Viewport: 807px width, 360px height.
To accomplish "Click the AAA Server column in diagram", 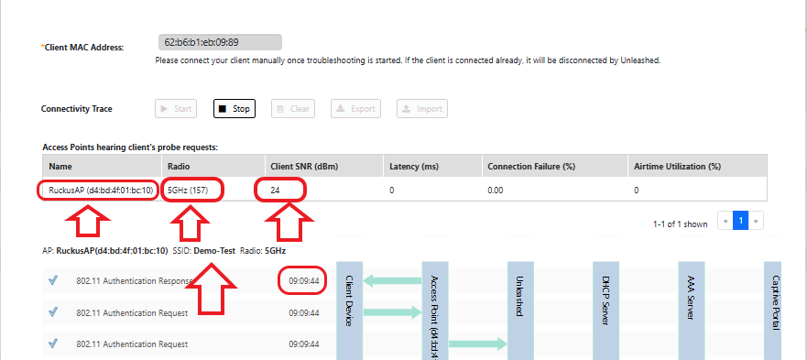I will point(692,311).
